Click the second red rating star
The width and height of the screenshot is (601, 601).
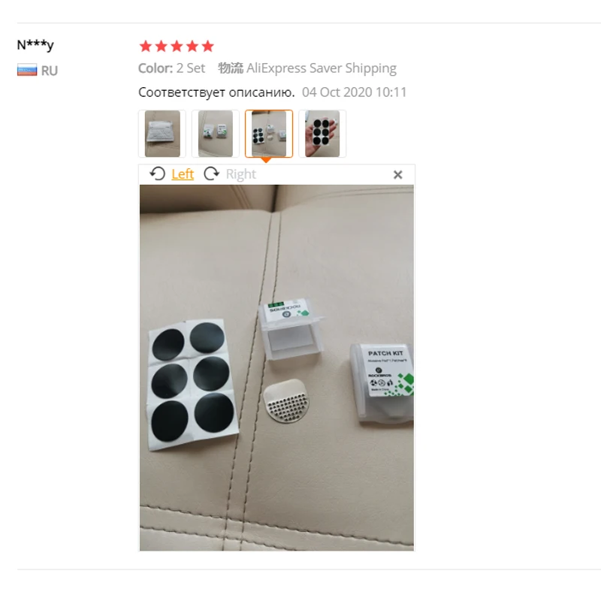pyautogui.click(x=162, y=47)
